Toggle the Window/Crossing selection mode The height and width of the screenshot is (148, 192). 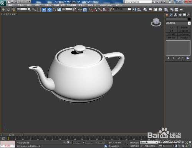coord(44,10)
